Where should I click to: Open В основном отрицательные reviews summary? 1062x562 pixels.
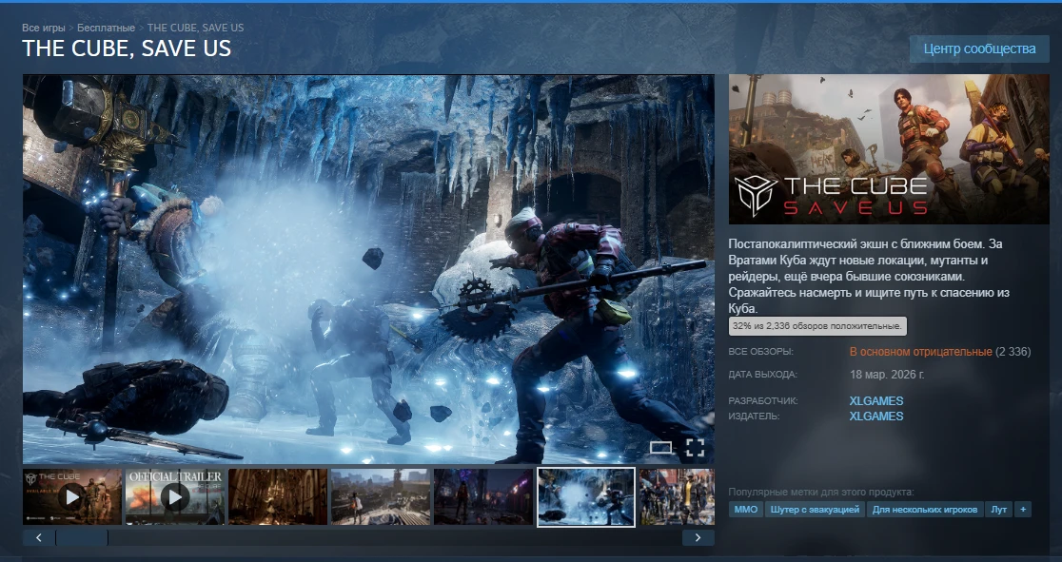coord(920,352)
